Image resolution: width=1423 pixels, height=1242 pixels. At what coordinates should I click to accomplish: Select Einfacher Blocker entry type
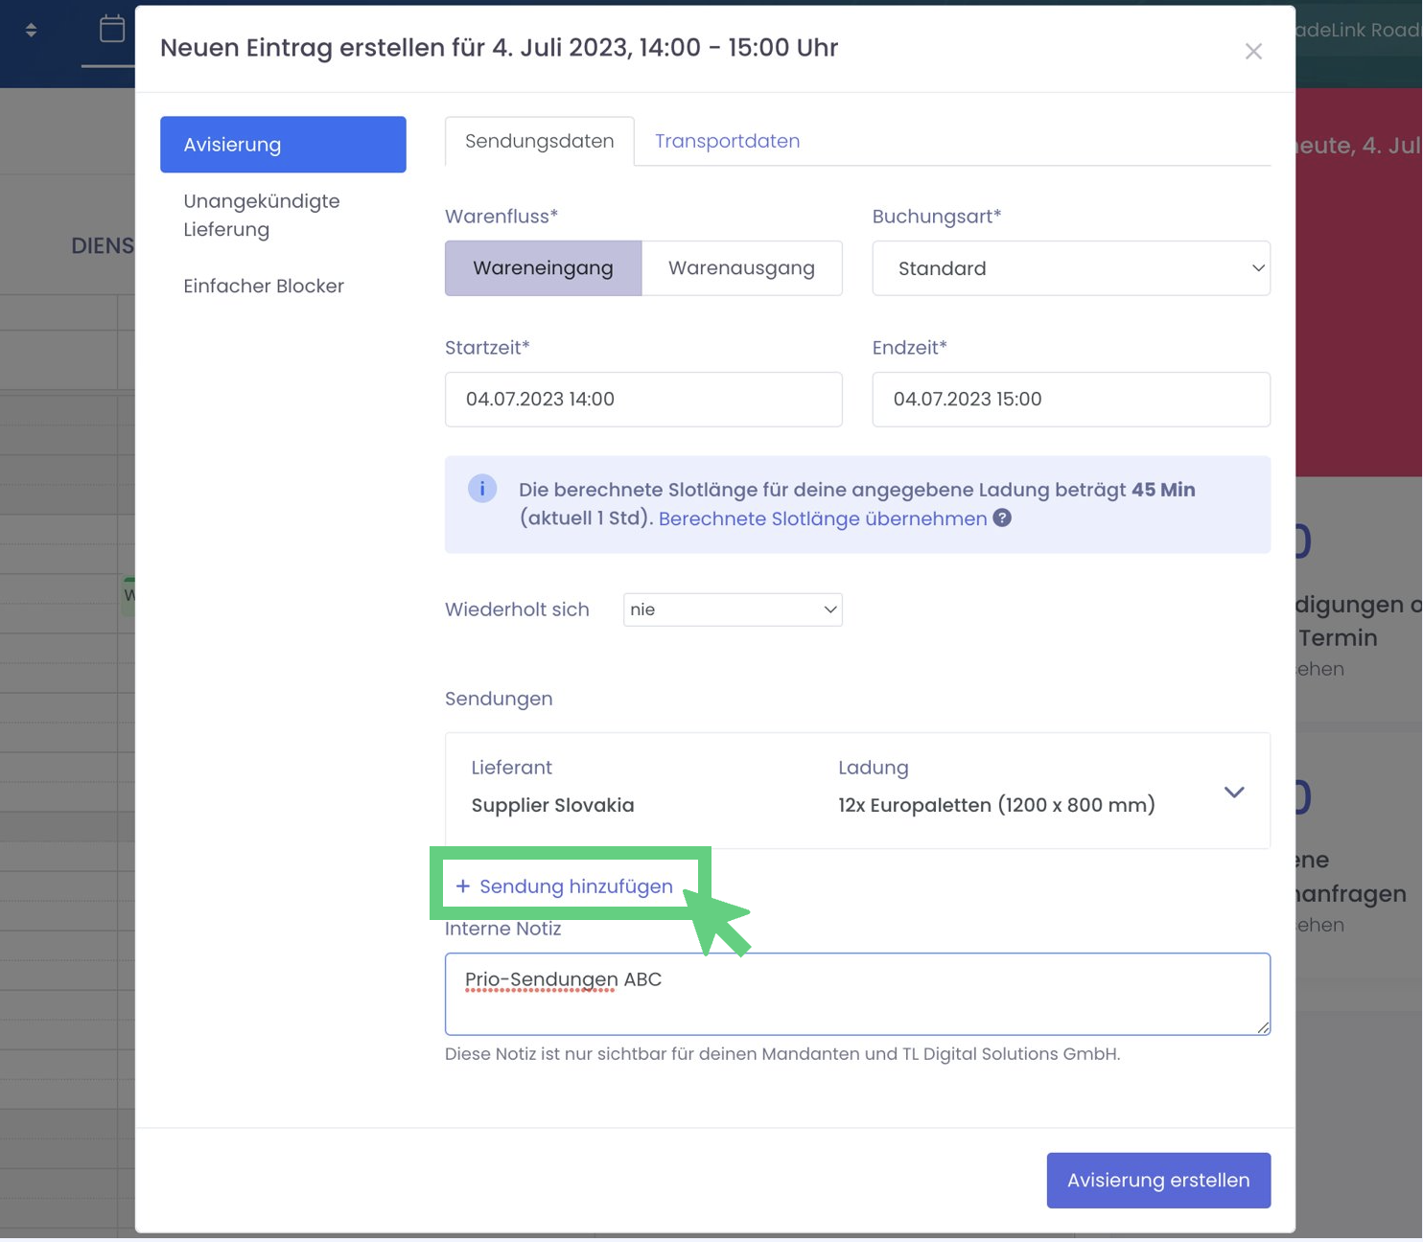264,286
